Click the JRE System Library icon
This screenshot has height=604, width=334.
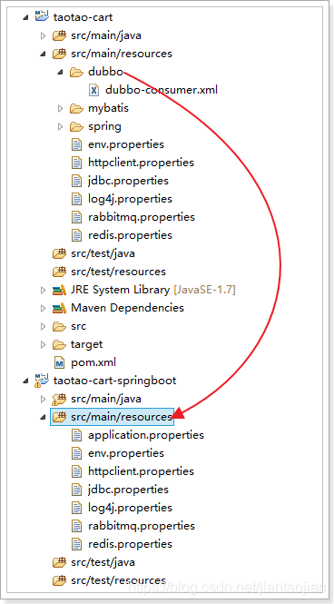tap(60, 290)
